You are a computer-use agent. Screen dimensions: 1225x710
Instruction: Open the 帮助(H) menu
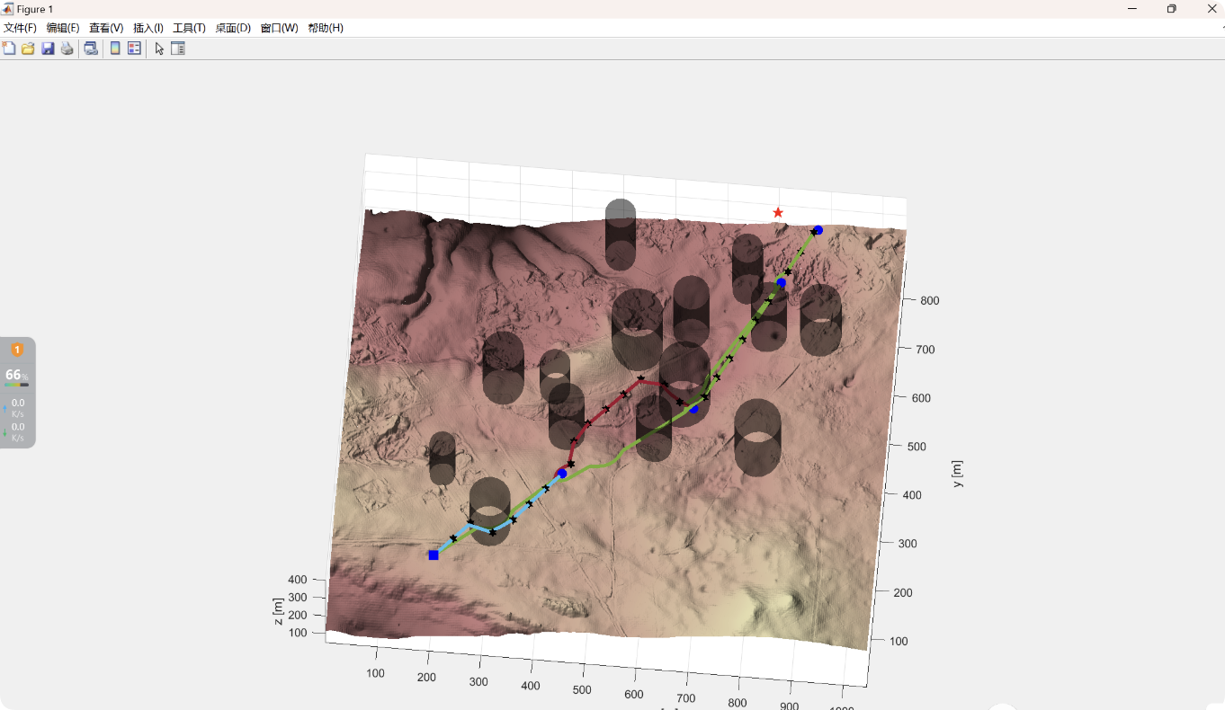pos(326,28)
